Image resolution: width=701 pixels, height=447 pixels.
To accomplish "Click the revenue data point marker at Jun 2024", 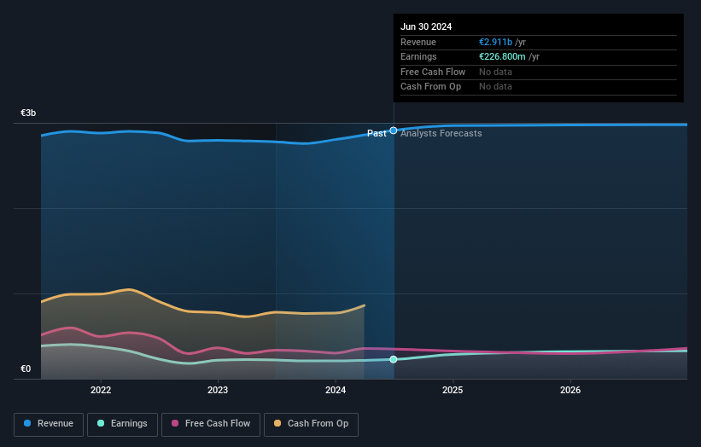I will point(394,131).
